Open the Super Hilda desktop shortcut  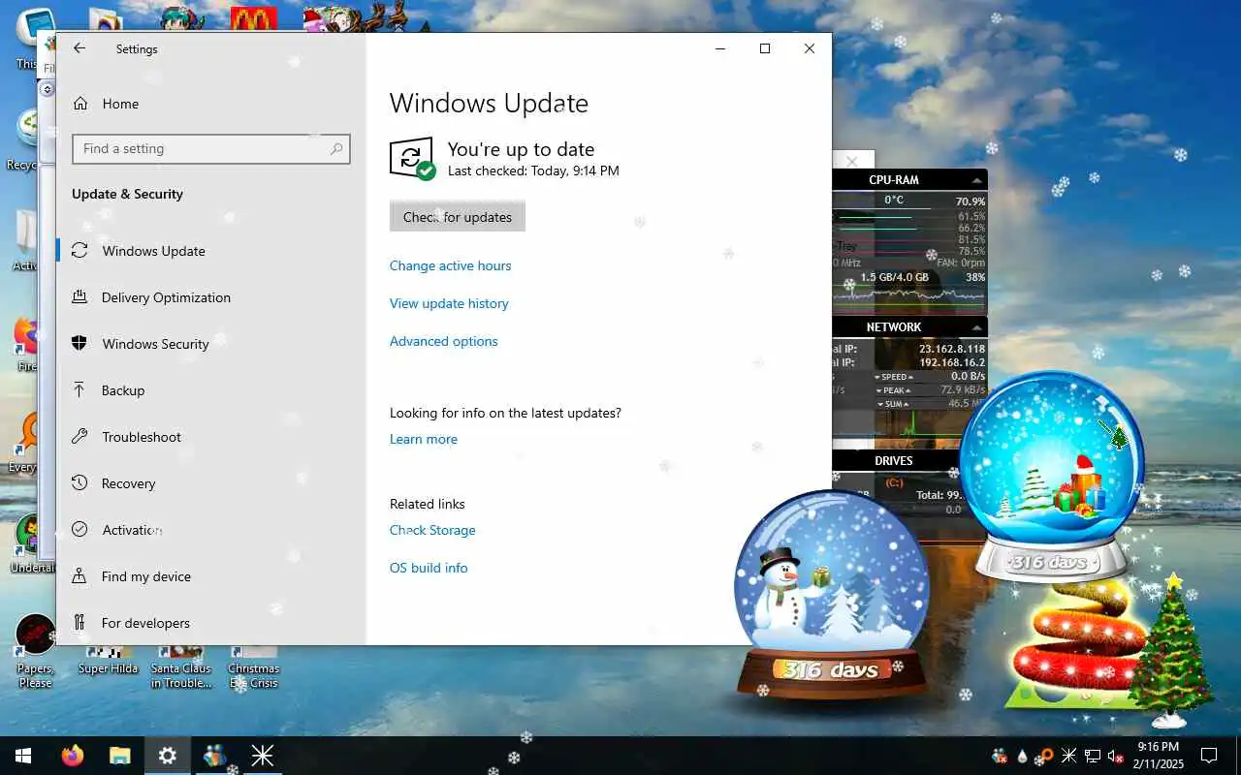tap(108, 661)
